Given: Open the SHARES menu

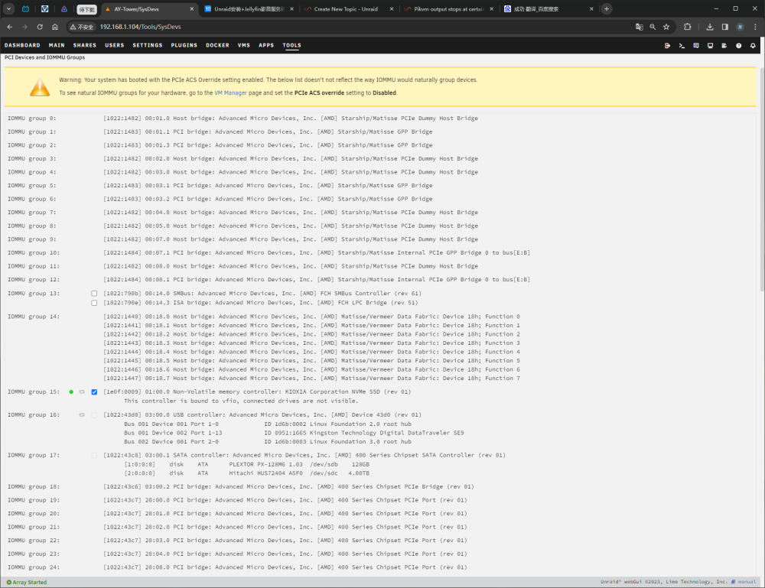Looking at the screenshot, I should (85, 45).
